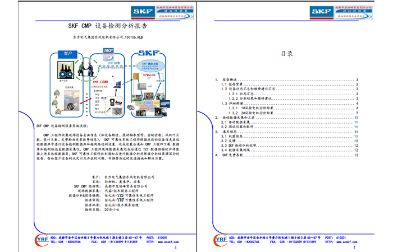Screen dimensions: 393x252
Task: Select the subtitle ending with '_150106_RLB'
Action: [108, 38]
